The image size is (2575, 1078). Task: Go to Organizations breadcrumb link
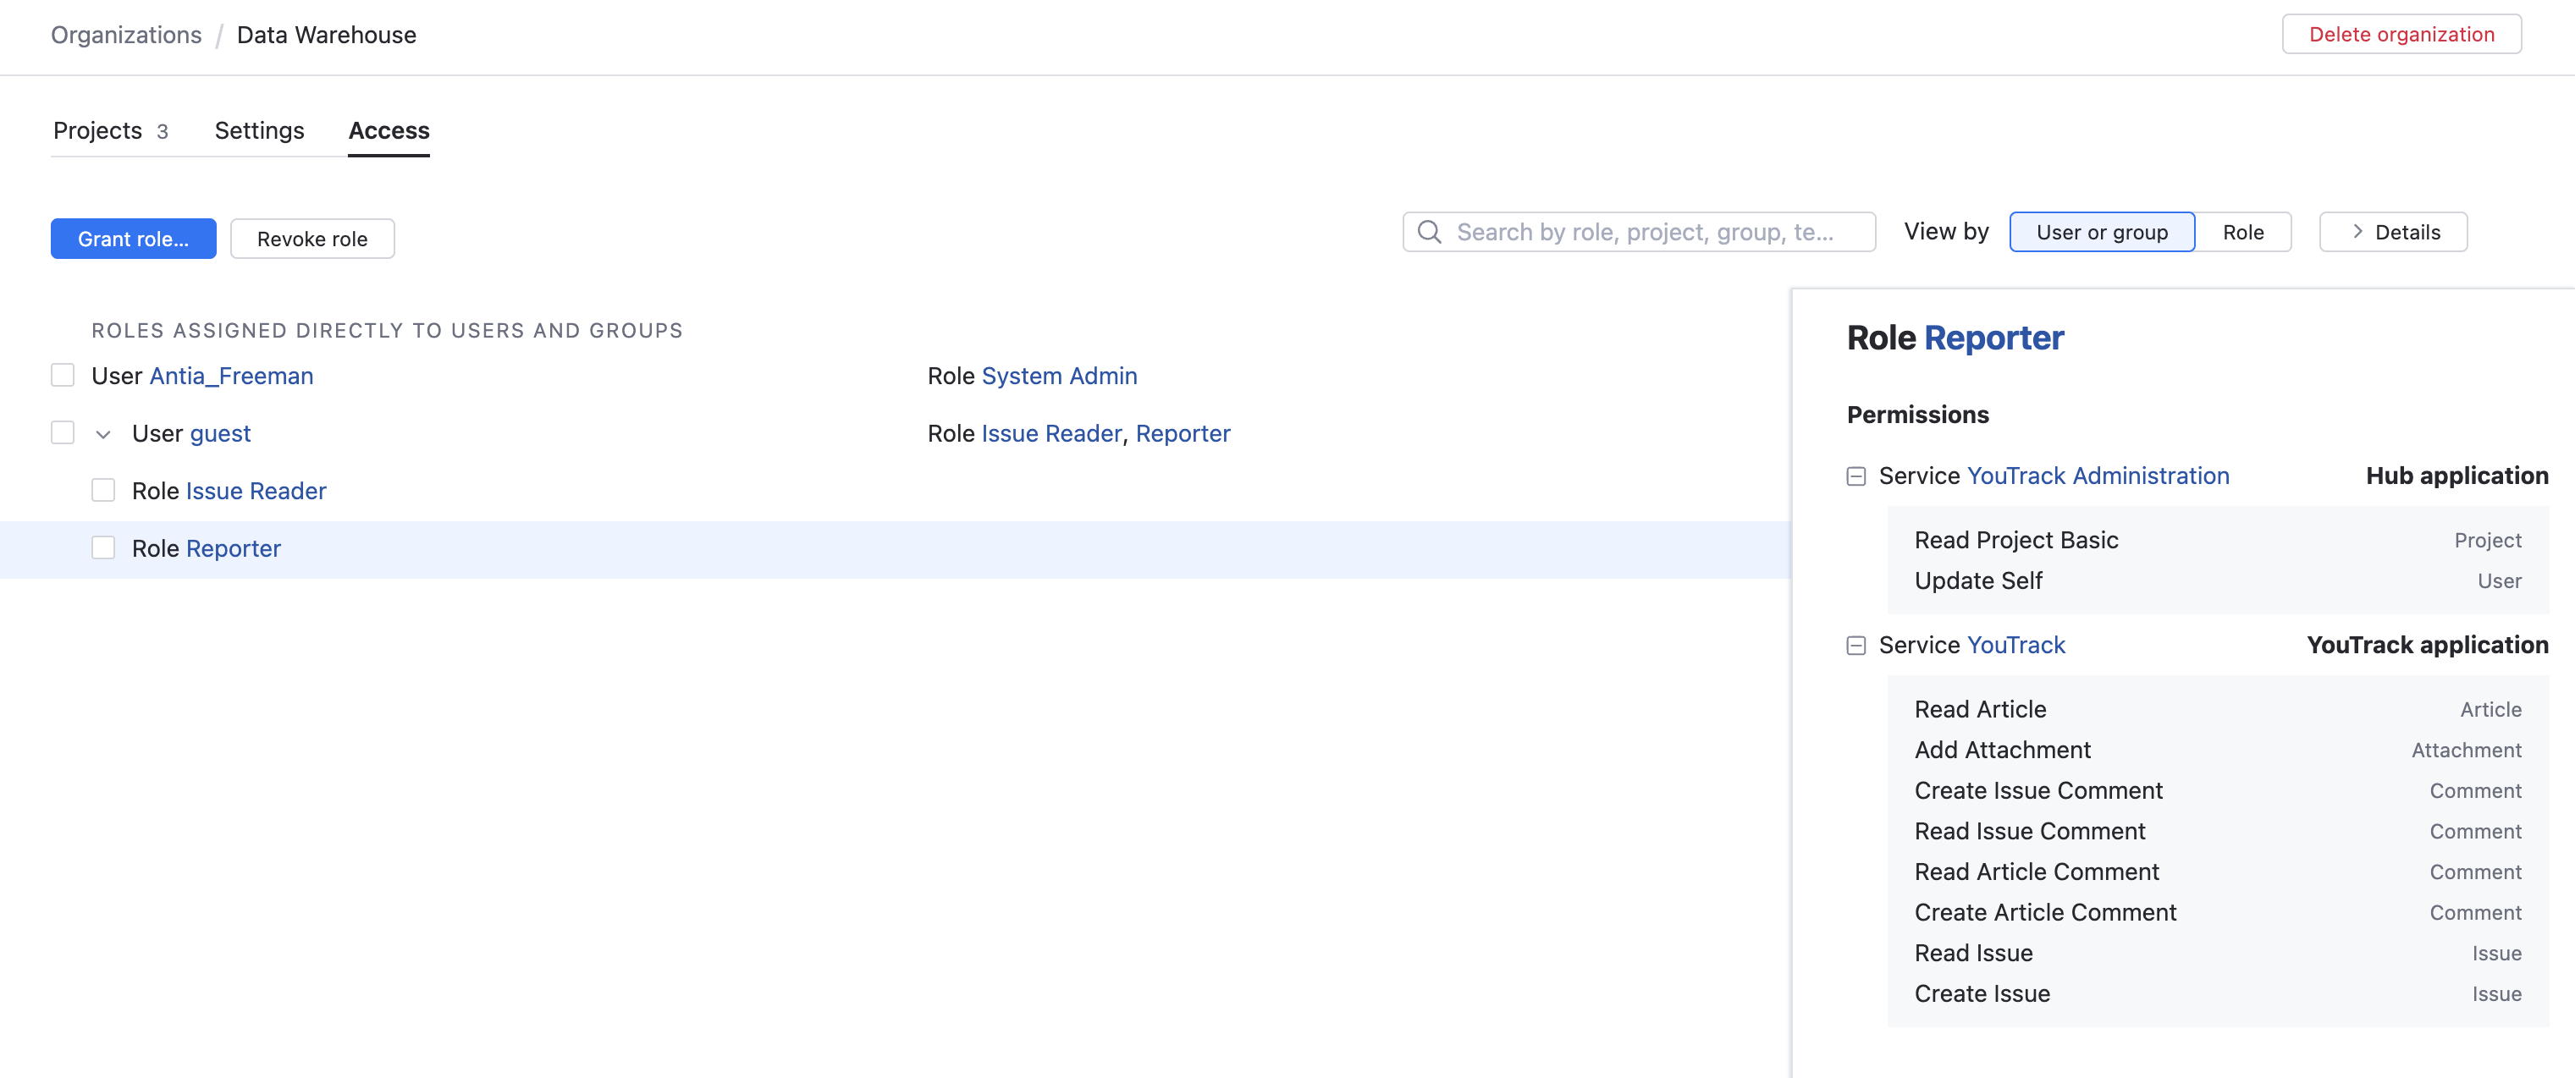pyautogui.click(x=126, y=35)
